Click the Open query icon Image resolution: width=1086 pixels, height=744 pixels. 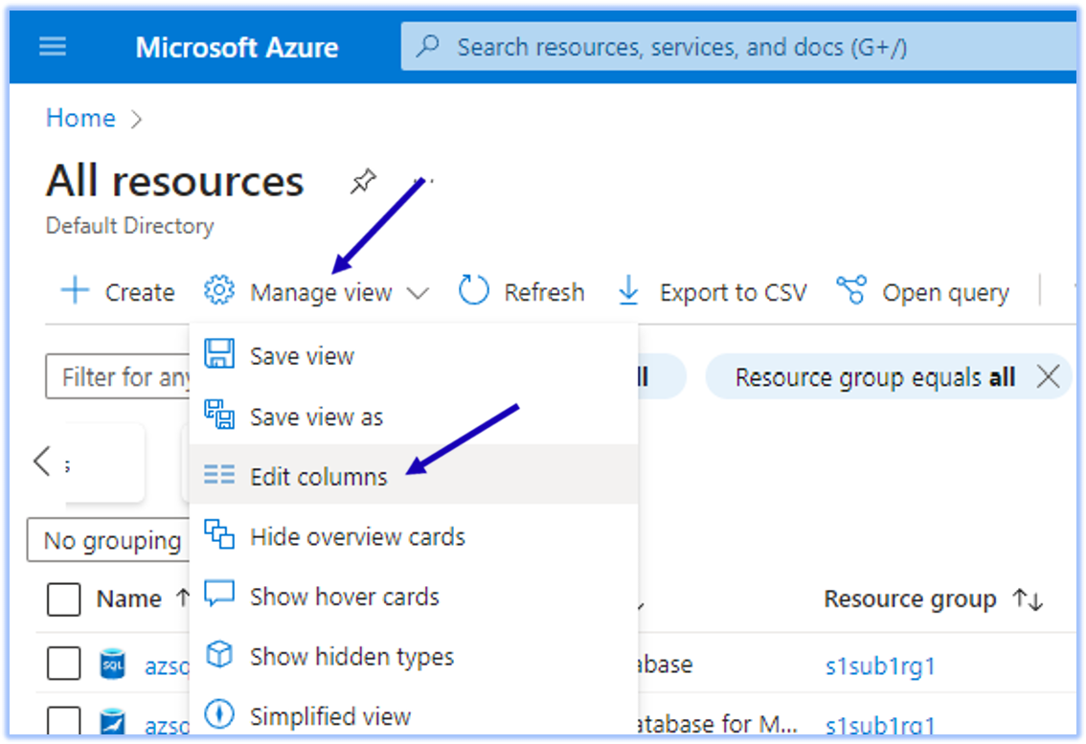click(x=850, y=291)
